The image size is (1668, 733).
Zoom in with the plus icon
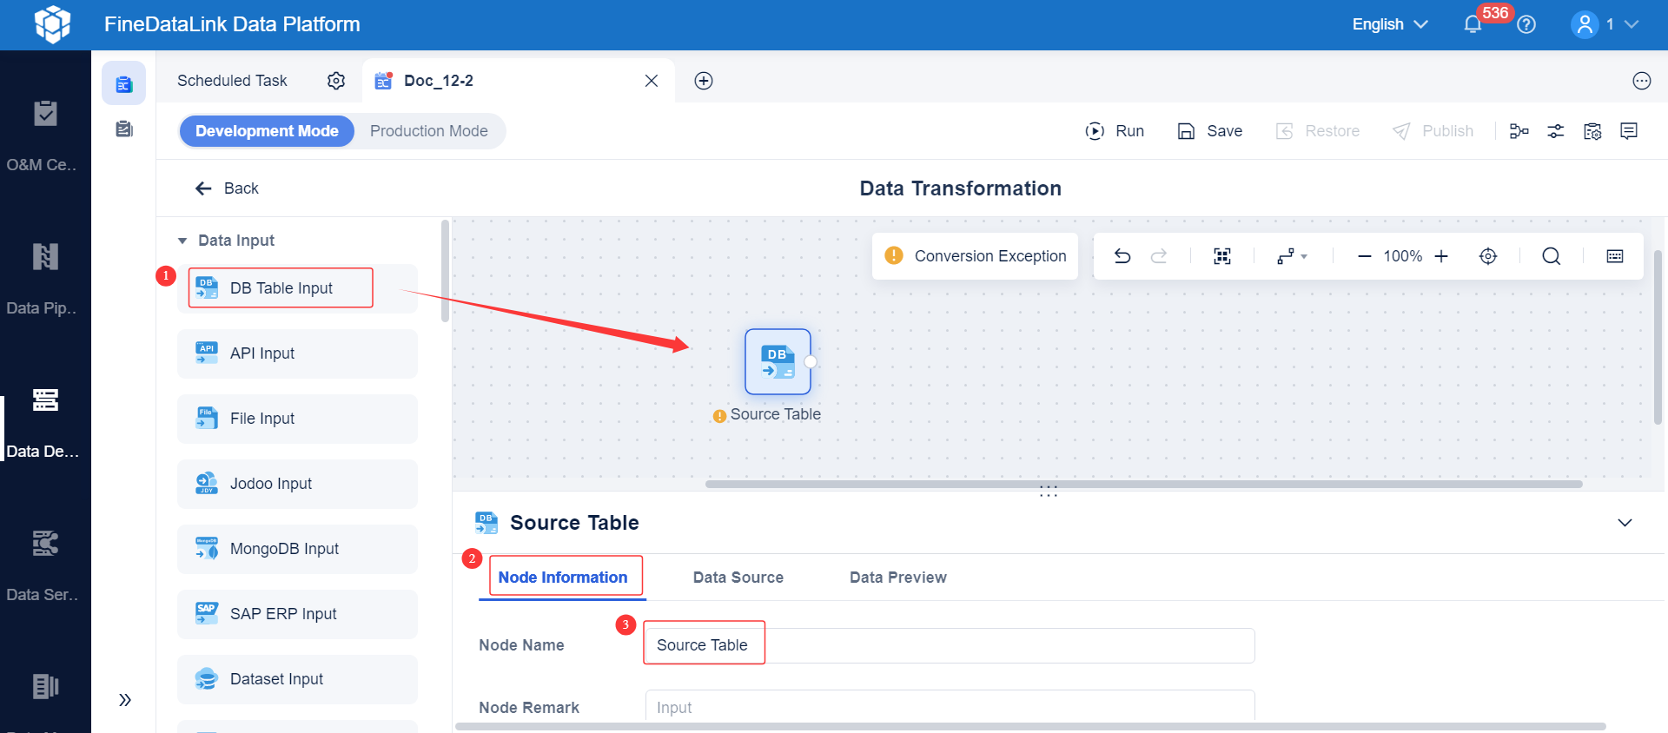[1441, 256]
